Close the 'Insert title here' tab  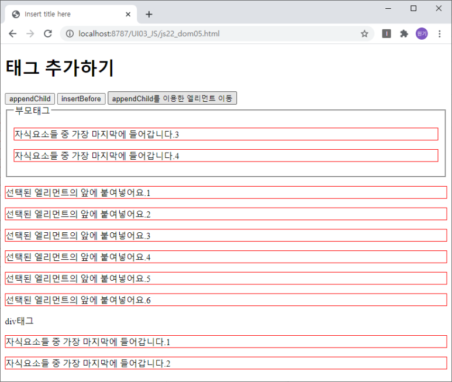[x=128, y=15]
